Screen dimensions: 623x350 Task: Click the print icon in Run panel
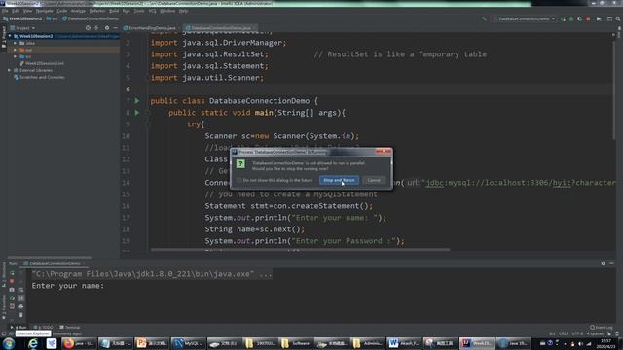pyautogui.click(x=21, y=306)
